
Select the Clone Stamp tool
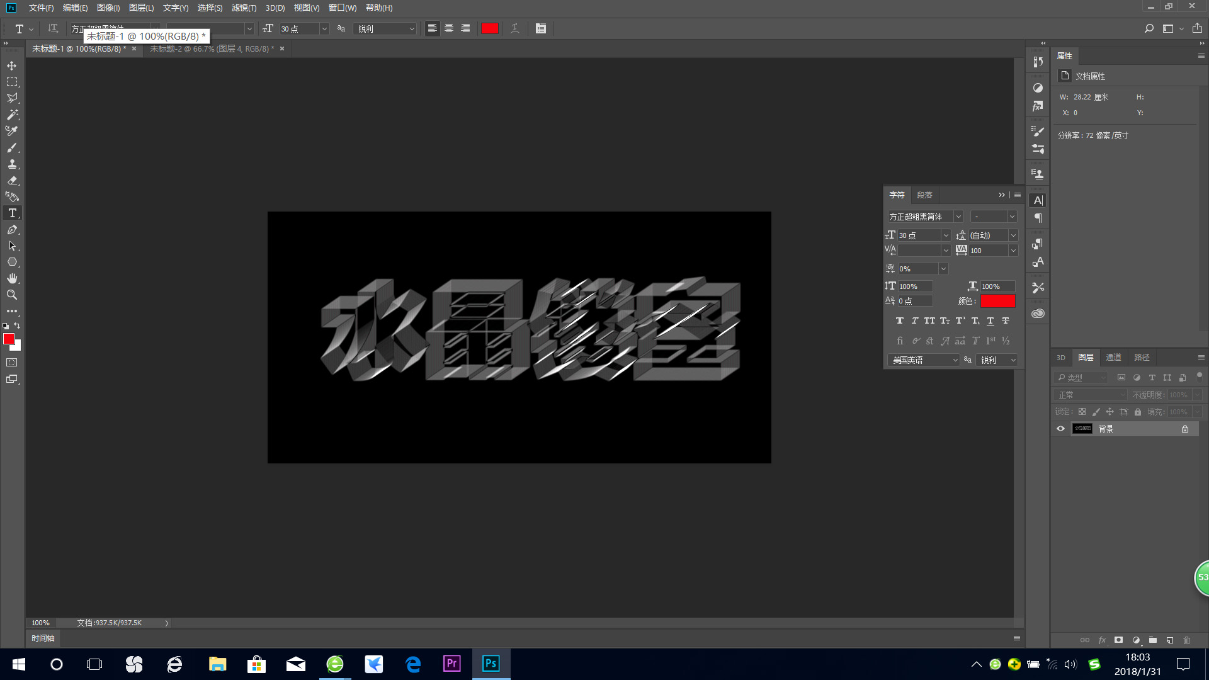(x=12, y=164)
